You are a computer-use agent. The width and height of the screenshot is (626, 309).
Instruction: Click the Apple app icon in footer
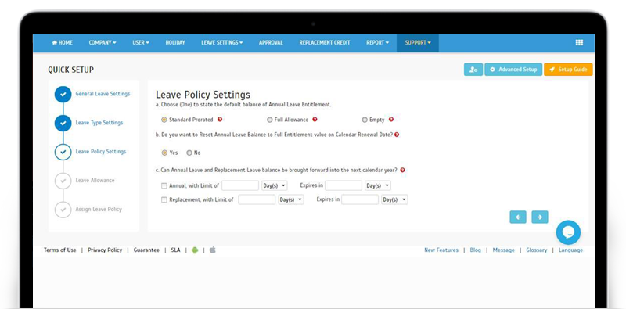tap(212, 250)
